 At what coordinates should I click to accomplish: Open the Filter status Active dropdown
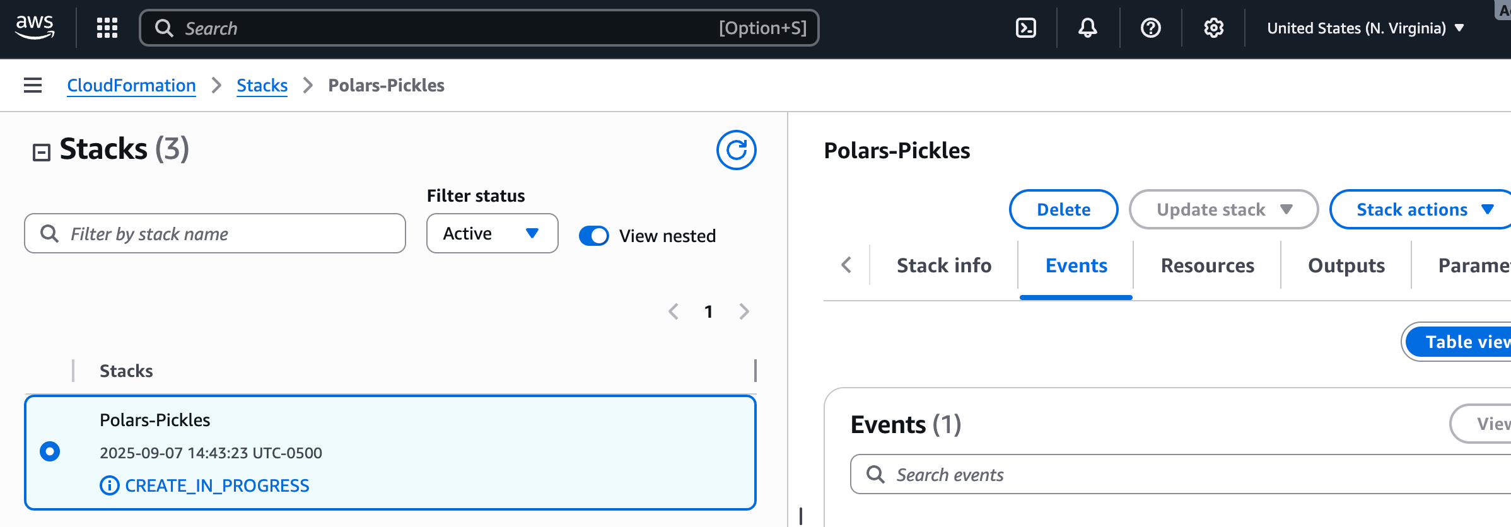[492, 233]
